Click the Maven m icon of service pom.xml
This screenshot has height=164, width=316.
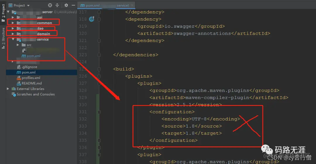pyautogui.click(x=24, y=56)
